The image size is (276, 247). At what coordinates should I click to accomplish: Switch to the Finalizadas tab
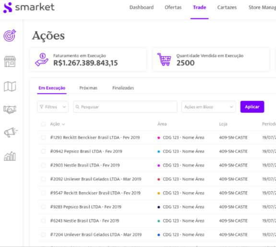(123, 88)
